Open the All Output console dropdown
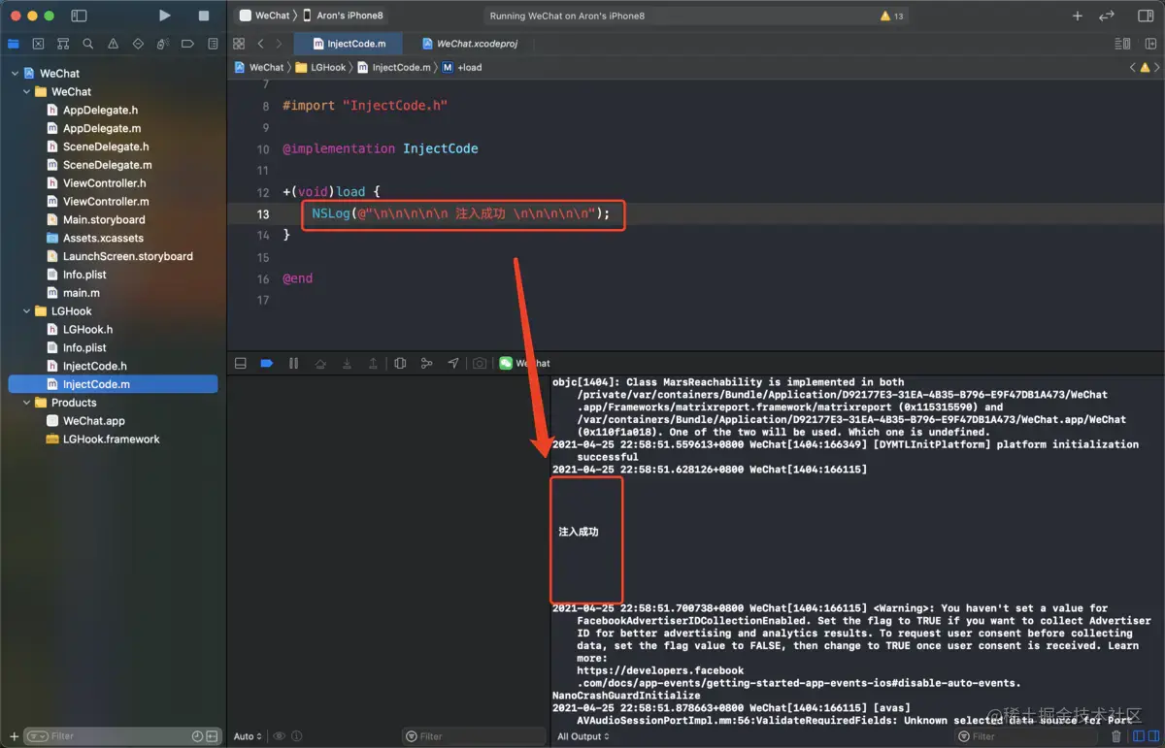This screenshot has height=748, width=1165. (582, 737)
